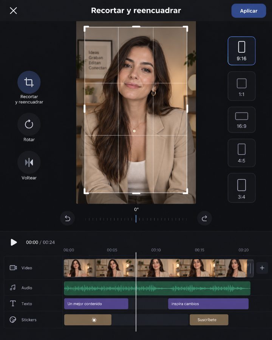Click the 'Stickers' track label
This screenshot has width=272, height=340.
pyautogui.click(x=29, y=320)
